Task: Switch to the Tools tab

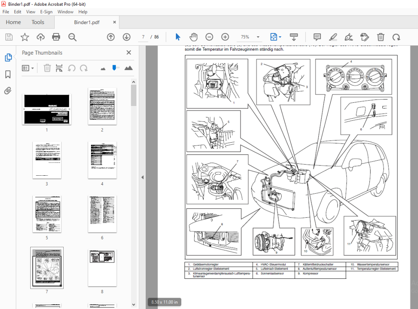Action: (38, 22)
